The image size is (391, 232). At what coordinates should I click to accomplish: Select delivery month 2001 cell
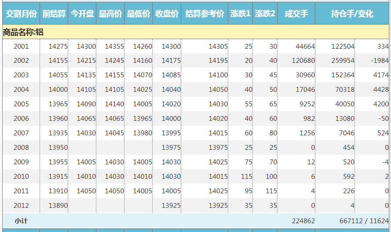21,47
